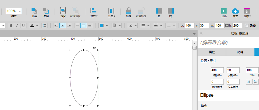Image resolution: width=259 pixels, height=110 pixels.
Task: Flip the ellipse horizontally icon
Action: (249, 82)
